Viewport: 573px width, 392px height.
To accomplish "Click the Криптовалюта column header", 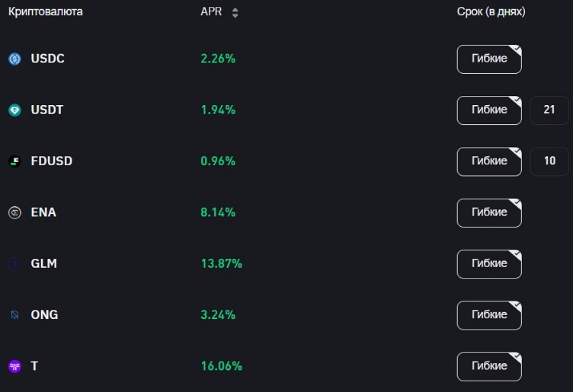I will [45, 11].
